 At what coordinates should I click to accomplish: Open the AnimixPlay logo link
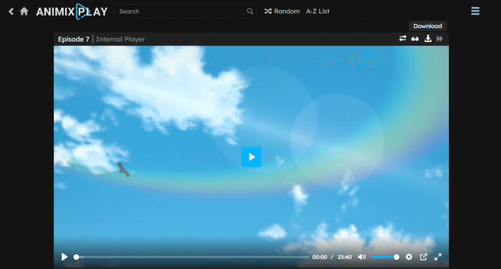[x=72, y=11]
